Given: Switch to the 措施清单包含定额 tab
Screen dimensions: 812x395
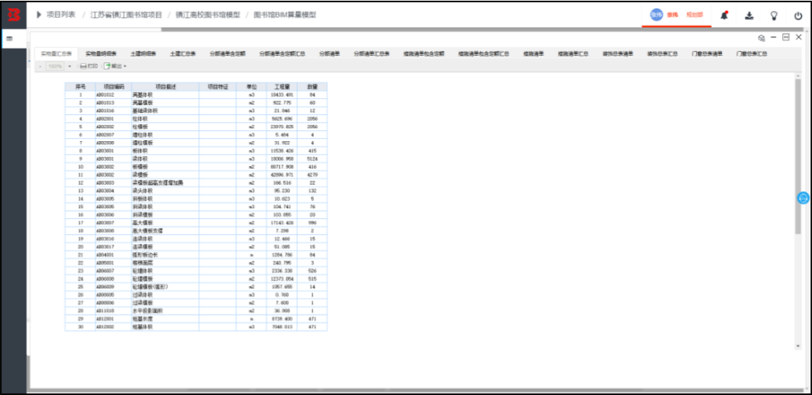Looking at the screenshot, I should click(x=424, y=53).
